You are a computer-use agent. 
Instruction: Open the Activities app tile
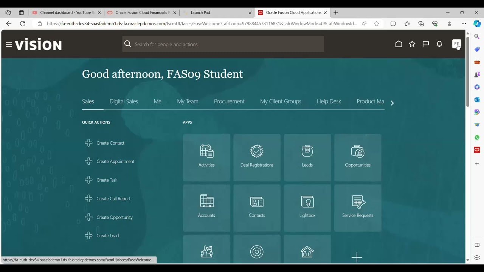click(206, 158)
